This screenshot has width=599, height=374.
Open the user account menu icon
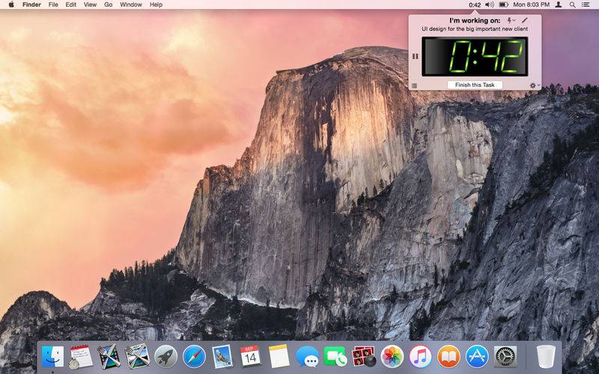[559, 4]
